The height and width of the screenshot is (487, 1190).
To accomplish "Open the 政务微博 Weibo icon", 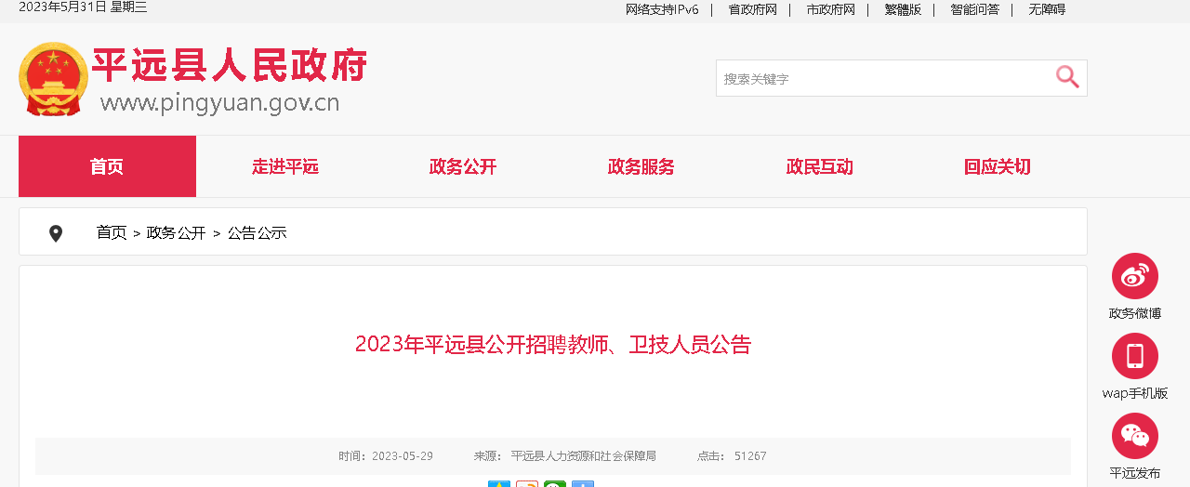I will (1135, 276).
